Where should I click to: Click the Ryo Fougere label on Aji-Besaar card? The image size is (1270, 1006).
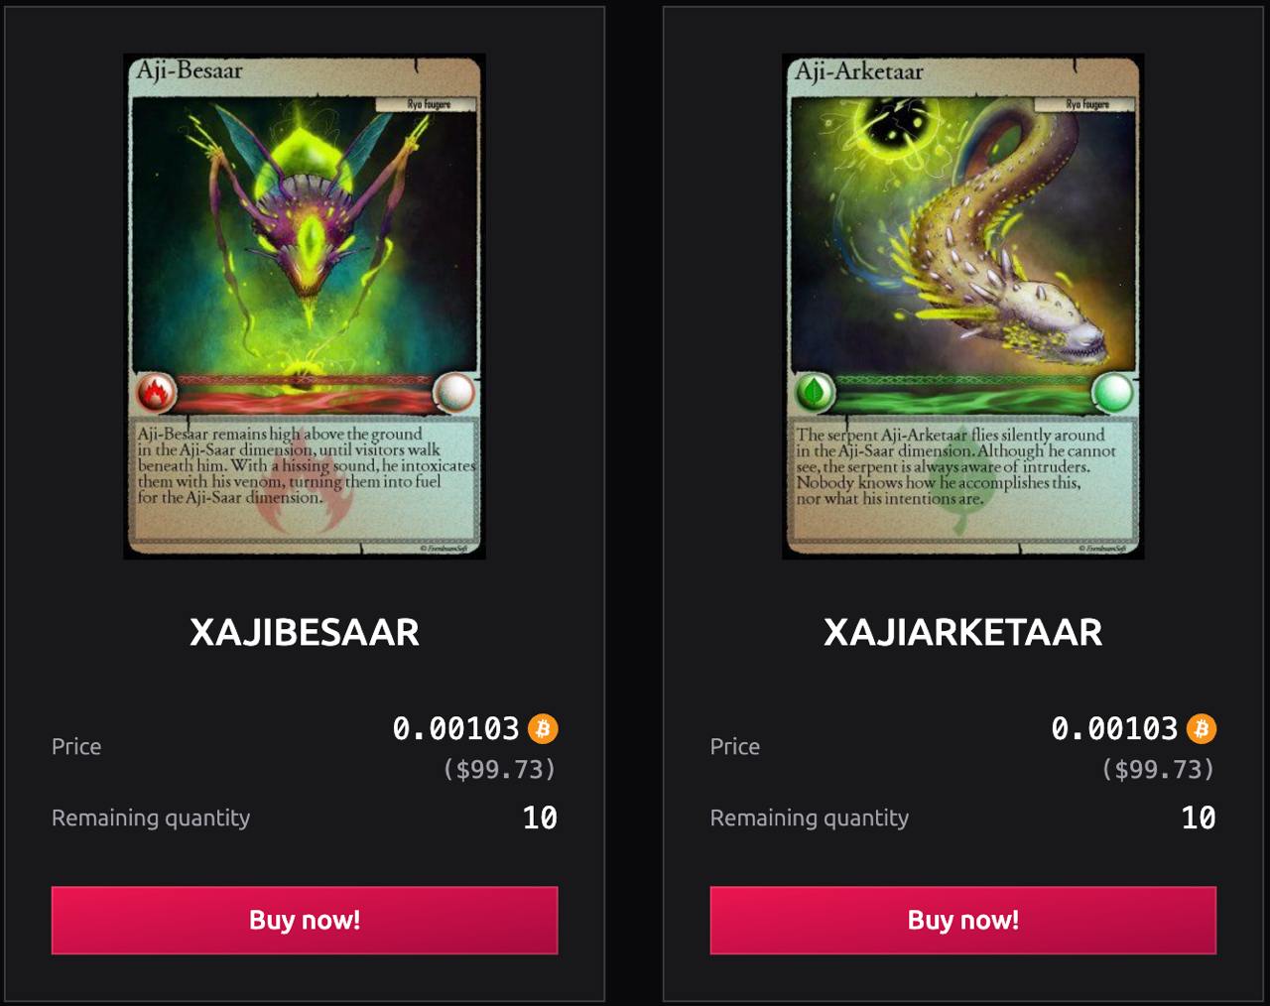point(427,104)
